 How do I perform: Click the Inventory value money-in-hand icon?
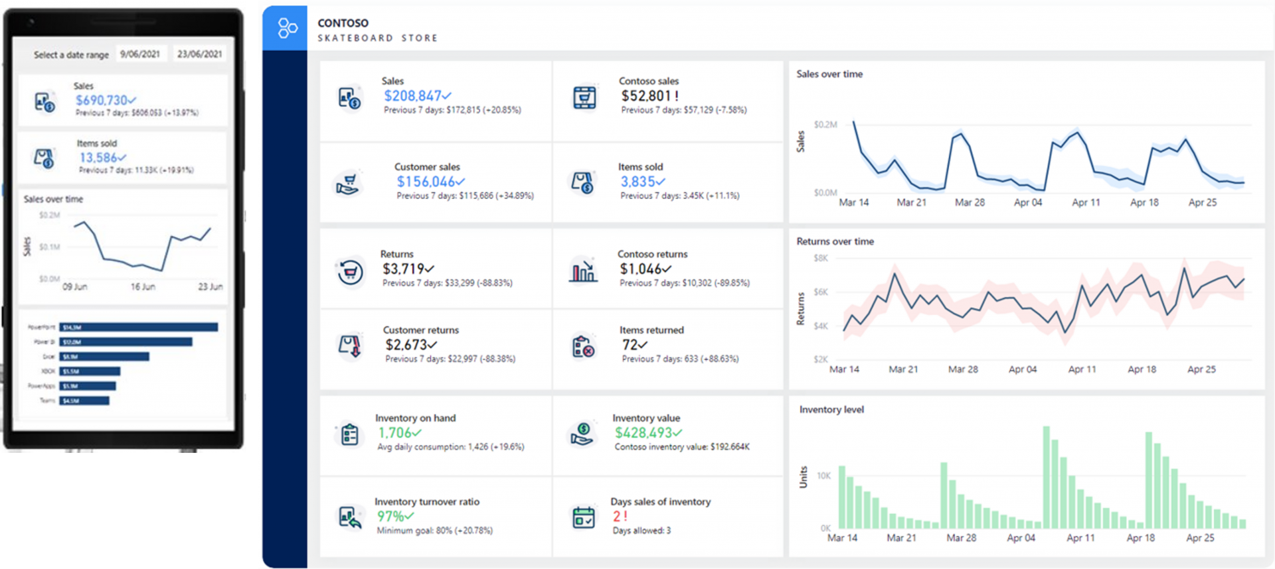point(582,434)
